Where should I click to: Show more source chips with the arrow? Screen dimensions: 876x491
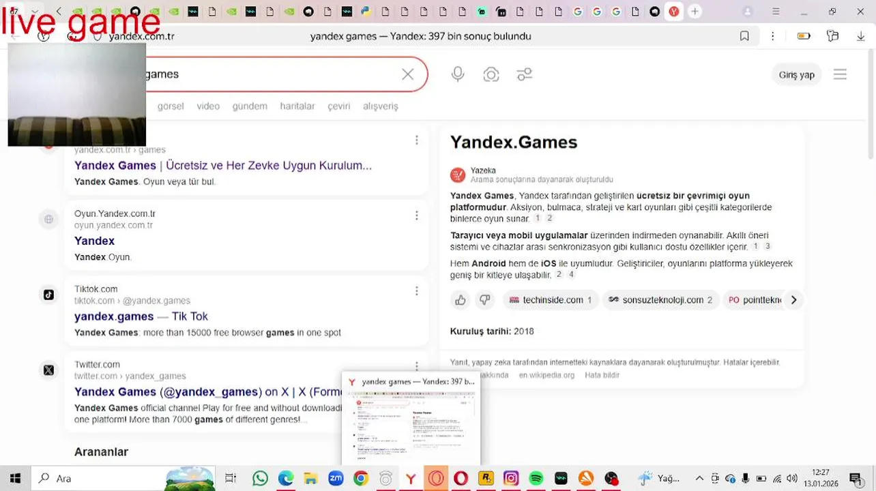[x=793, y=300]
